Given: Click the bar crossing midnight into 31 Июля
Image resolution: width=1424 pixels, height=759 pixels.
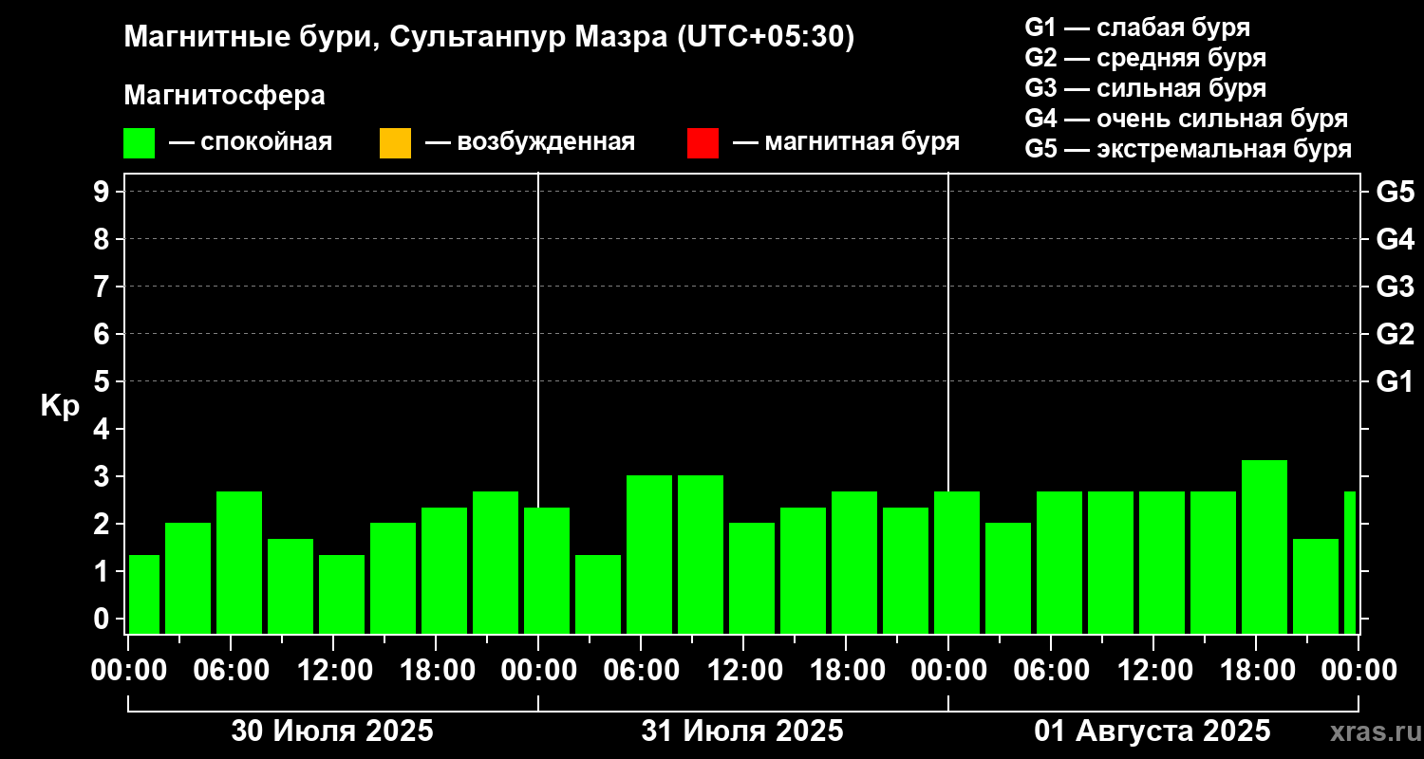Looking at the screenshot, I should coord(547,570).
